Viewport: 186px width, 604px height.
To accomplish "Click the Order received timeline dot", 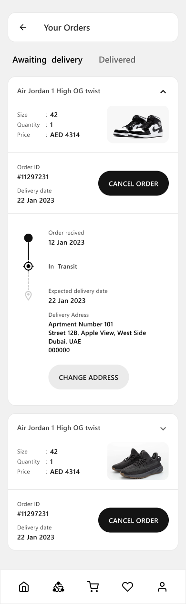I will tap(29, 238).
